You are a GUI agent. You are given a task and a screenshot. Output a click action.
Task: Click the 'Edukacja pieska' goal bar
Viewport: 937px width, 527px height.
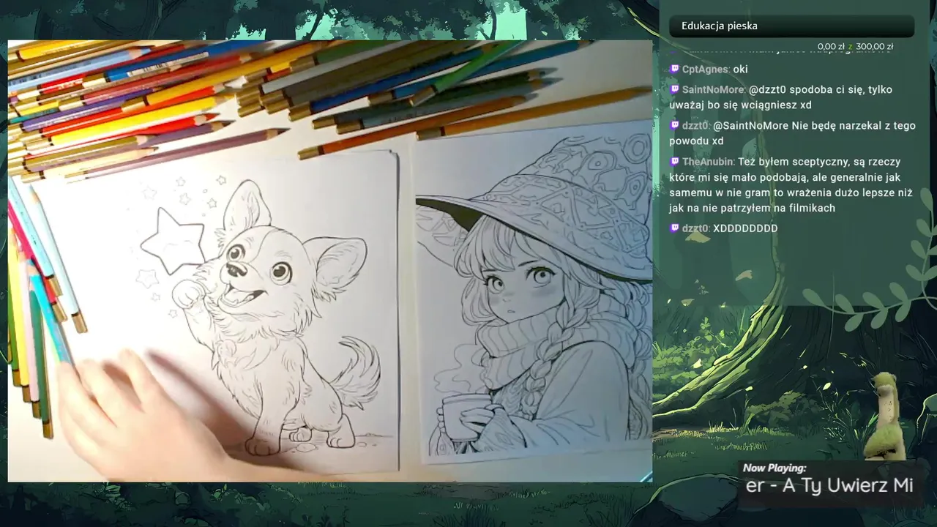coord(791,26)
